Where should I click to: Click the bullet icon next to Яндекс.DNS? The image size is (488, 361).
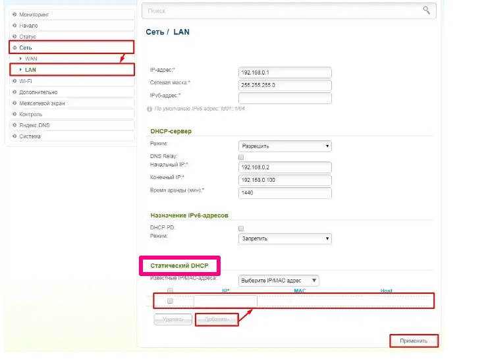[14, 125]
